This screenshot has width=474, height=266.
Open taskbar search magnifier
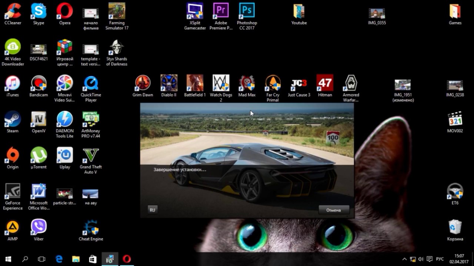click(x=25, y=259)
